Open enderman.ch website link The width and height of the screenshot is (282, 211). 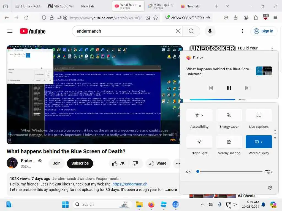pyautogui.click(x=130, y=184)
